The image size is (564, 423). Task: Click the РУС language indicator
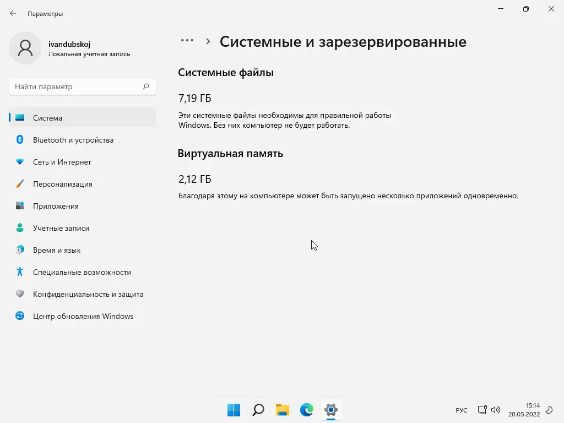[x=461, y=410]
